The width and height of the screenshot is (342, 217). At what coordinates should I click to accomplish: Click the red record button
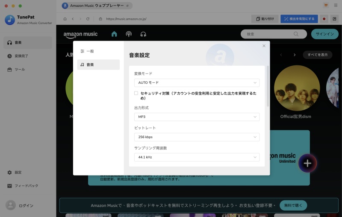[324, 19]
